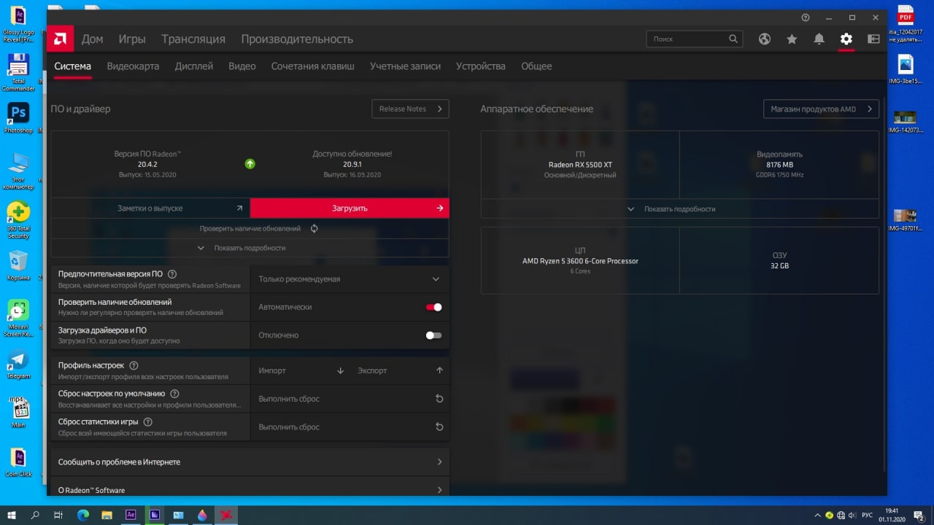The image size is (934, 525).
Task: Open Photoshop desktop icon
Action: (18, 116)
